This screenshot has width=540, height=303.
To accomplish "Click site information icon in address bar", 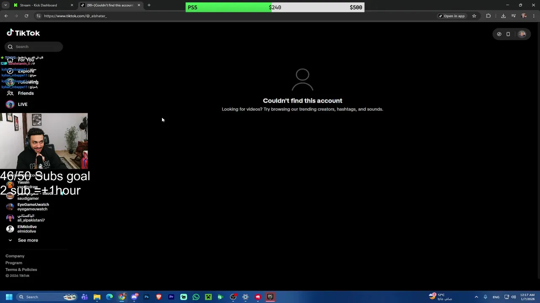I will (38, 16).
